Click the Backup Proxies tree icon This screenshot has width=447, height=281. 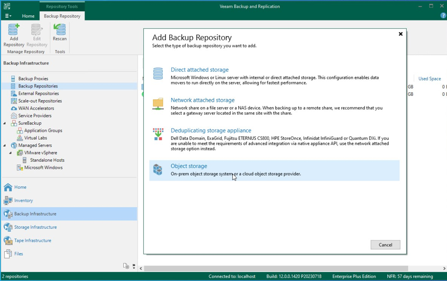13,78
